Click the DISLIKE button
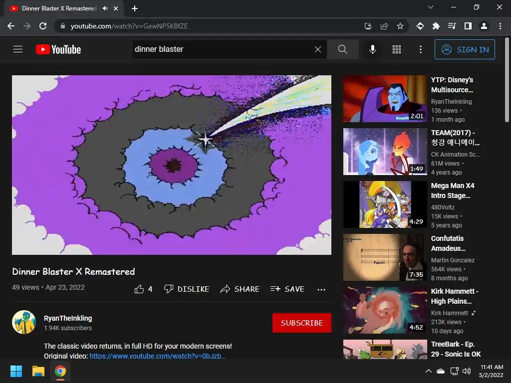This screenshot has height=383, width=511. [187, 289]
